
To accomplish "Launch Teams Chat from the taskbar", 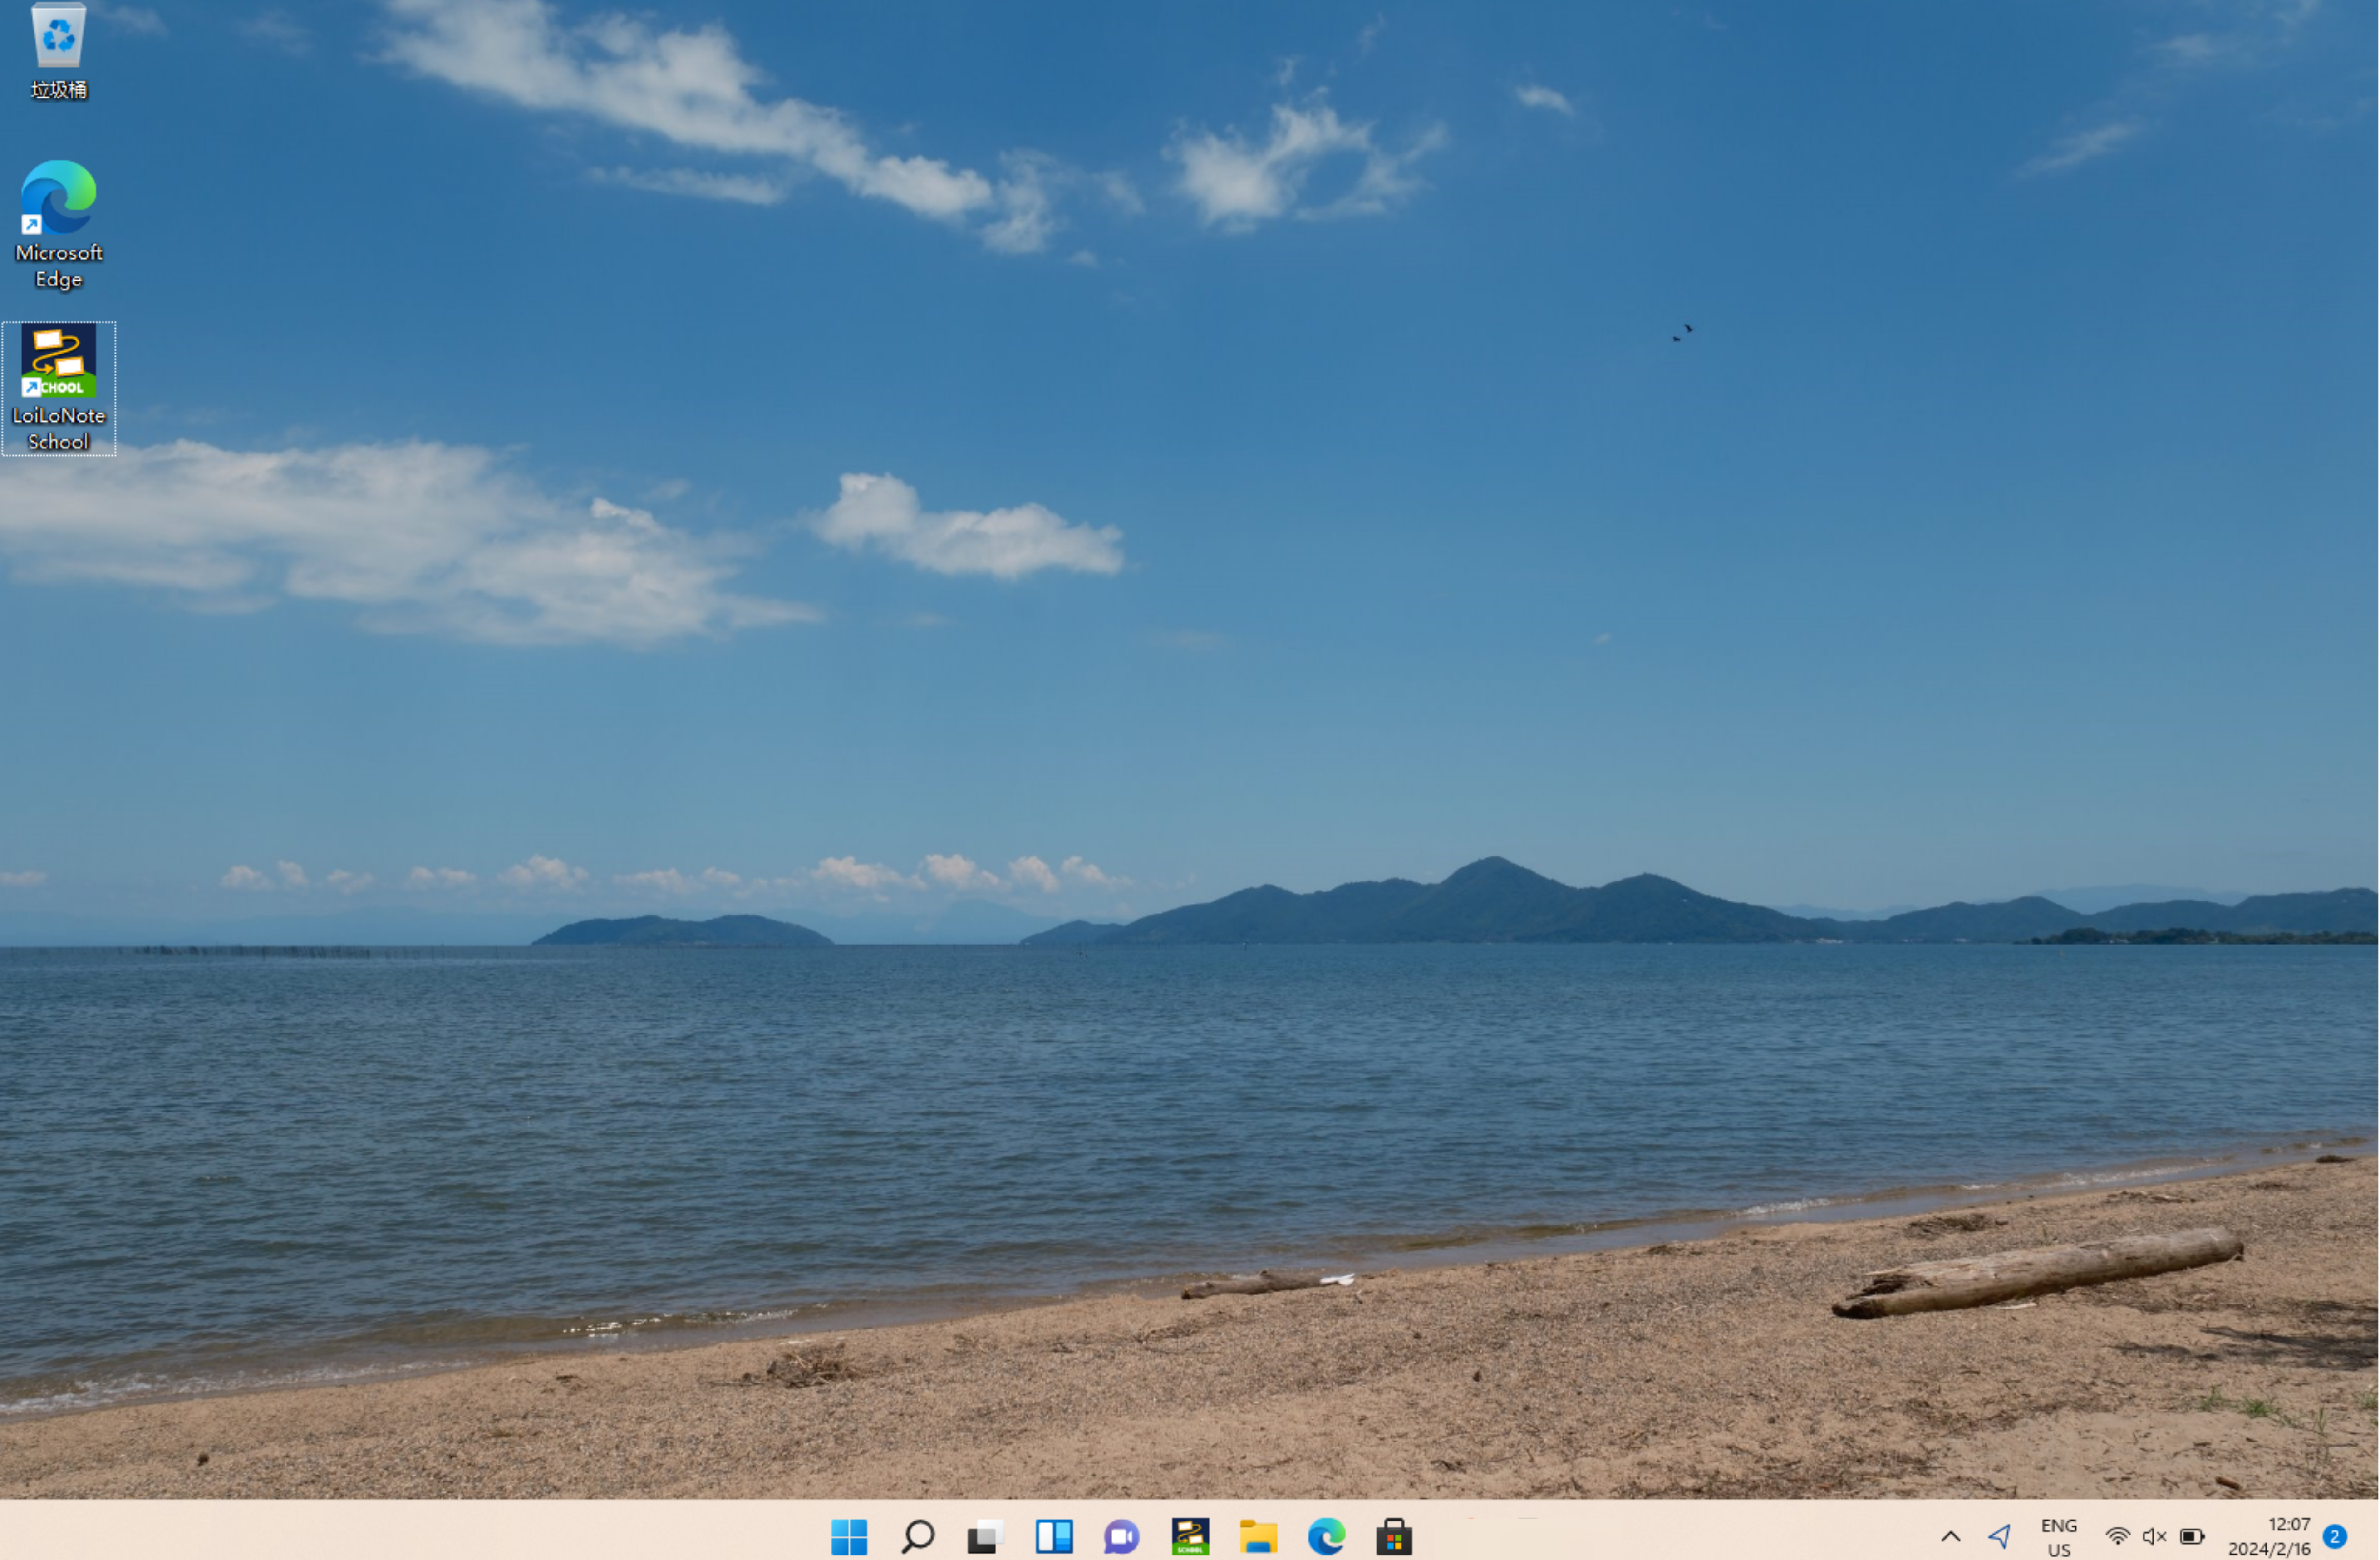I will click(x=1121, y=1536).
